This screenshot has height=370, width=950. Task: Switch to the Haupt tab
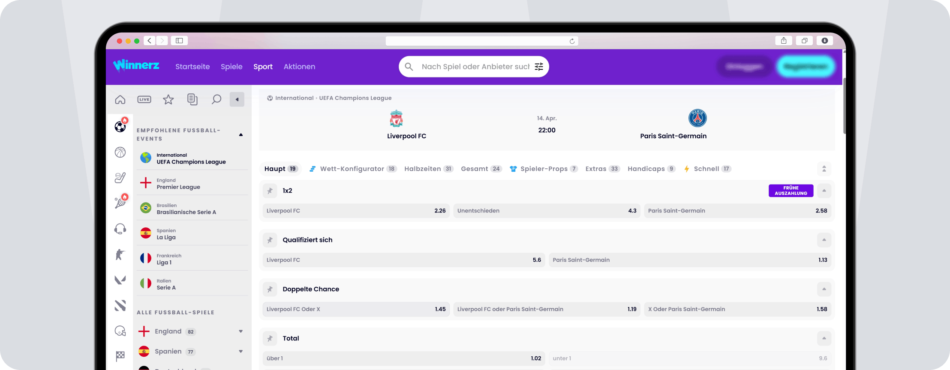tap(280, 169)
